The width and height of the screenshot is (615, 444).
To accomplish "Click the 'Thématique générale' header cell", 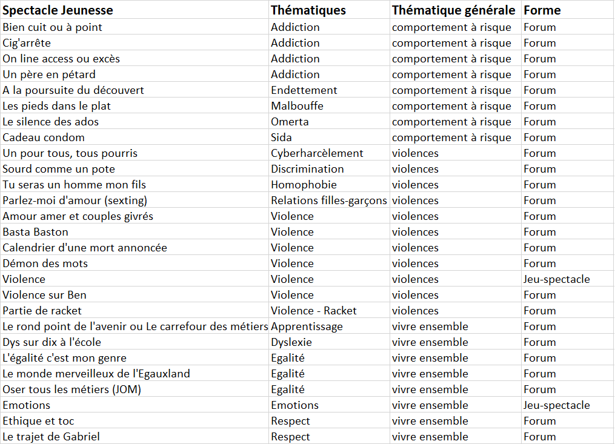I will [x=453, y=10].
